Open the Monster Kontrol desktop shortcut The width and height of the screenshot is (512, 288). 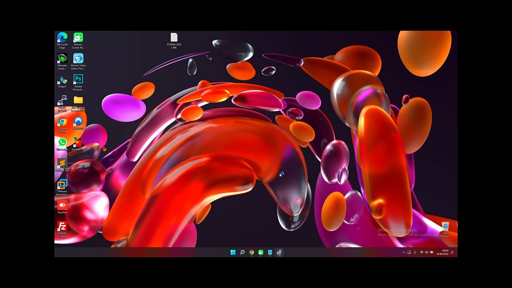tap(62, 62)
